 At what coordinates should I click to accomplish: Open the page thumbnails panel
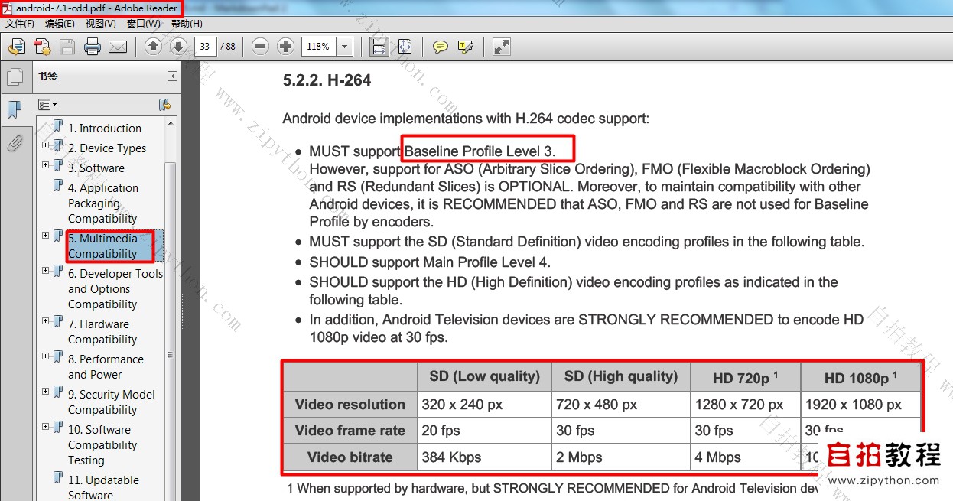pos(15,76)
